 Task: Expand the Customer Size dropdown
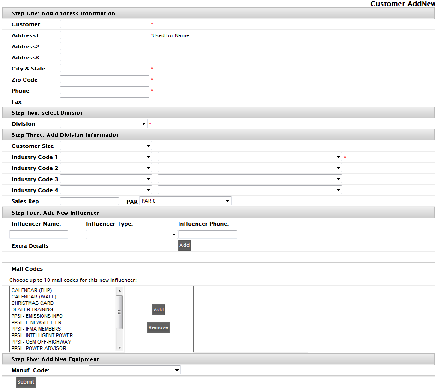[x=106, y=146]
